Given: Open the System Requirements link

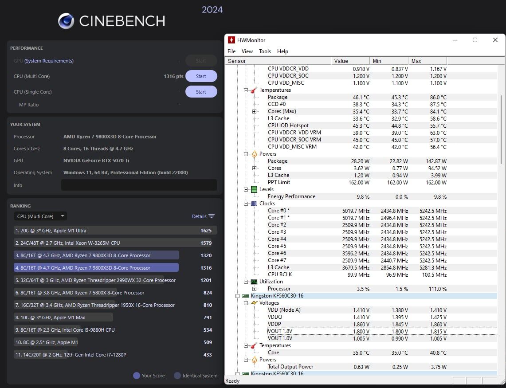Looking at the screenshot, I should pyautogui.click(x=49, y=61).
